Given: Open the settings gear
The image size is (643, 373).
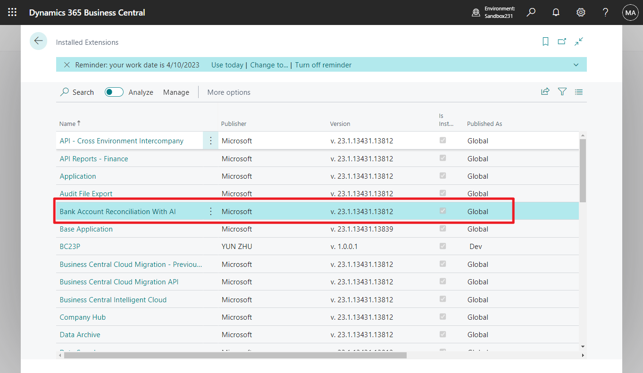Looking at the screenshot, I should tap(580, 12).
